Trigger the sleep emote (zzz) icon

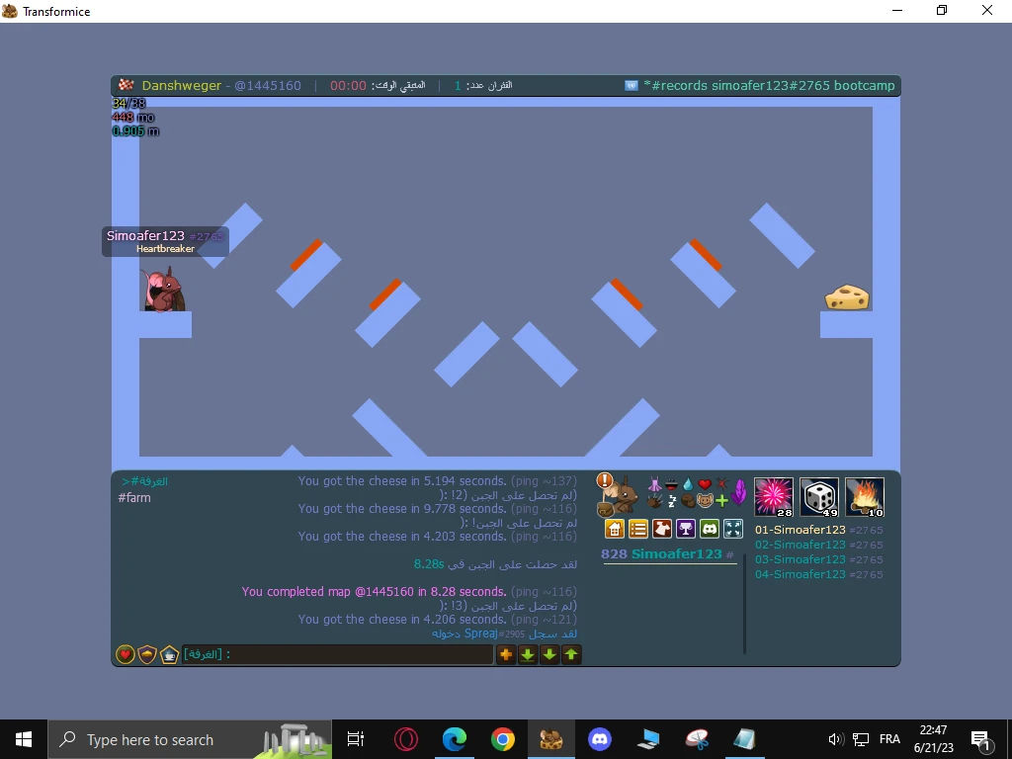point(672,501)
